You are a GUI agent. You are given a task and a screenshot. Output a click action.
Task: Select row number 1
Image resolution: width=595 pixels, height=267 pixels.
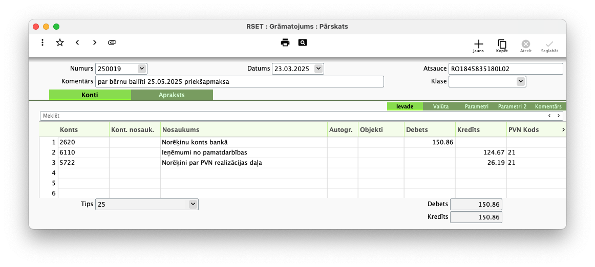click(49, 142)
